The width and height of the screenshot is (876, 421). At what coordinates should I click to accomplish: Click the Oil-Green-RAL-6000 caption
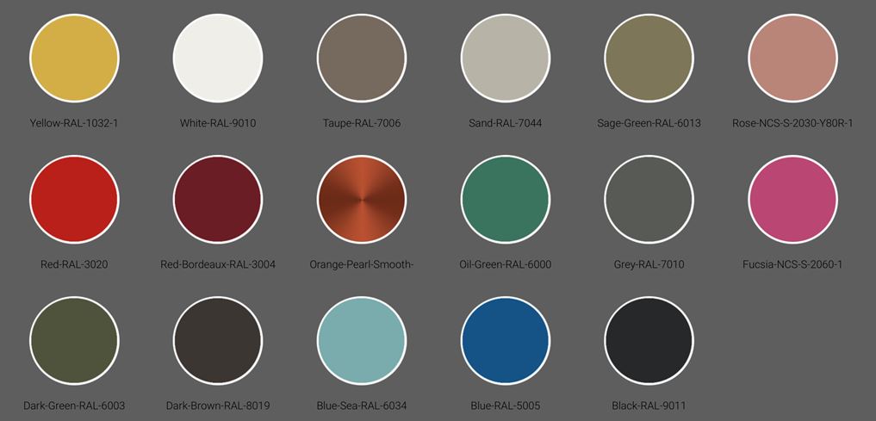(x=506, y=264)
